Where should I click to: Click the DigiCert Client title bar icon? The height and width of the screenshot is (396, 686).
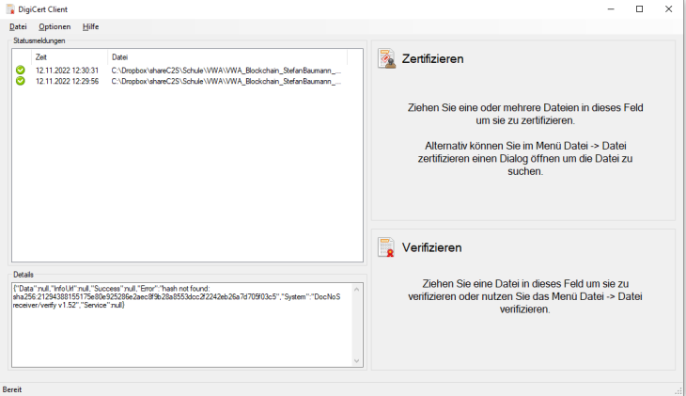[9, 8]
